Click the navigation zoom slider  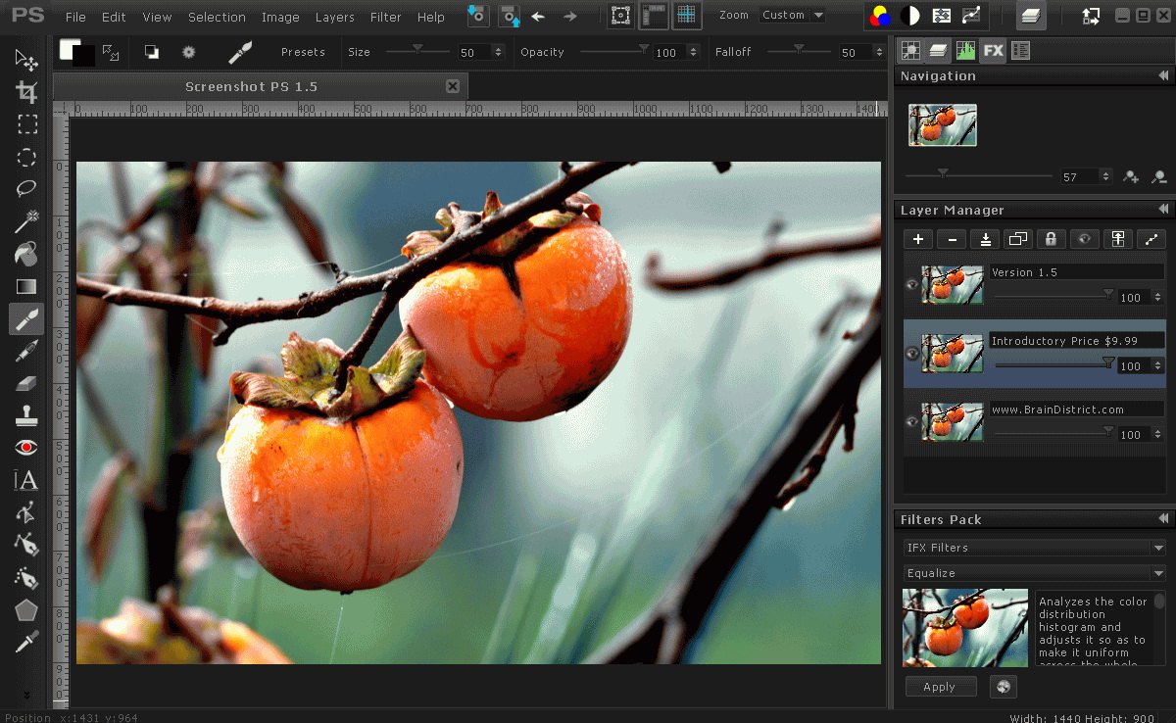click(943, 175)
